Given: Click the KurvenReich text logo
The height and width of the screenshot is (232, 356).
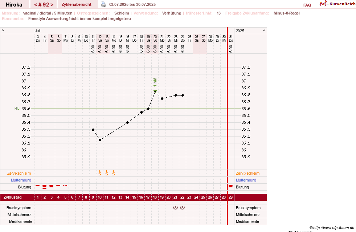Looking at the screenshot, I should 343,4.
